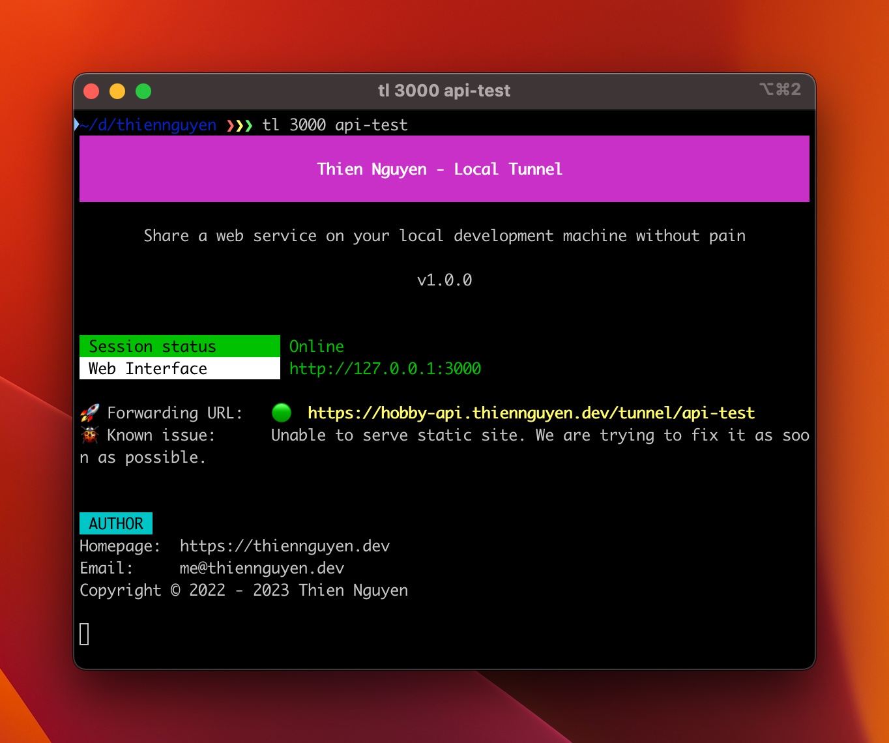This screenshot has width=889, height=743.
Task: Open the http://127.0.0.1:3000 web interface link
Action: (385, 369)
